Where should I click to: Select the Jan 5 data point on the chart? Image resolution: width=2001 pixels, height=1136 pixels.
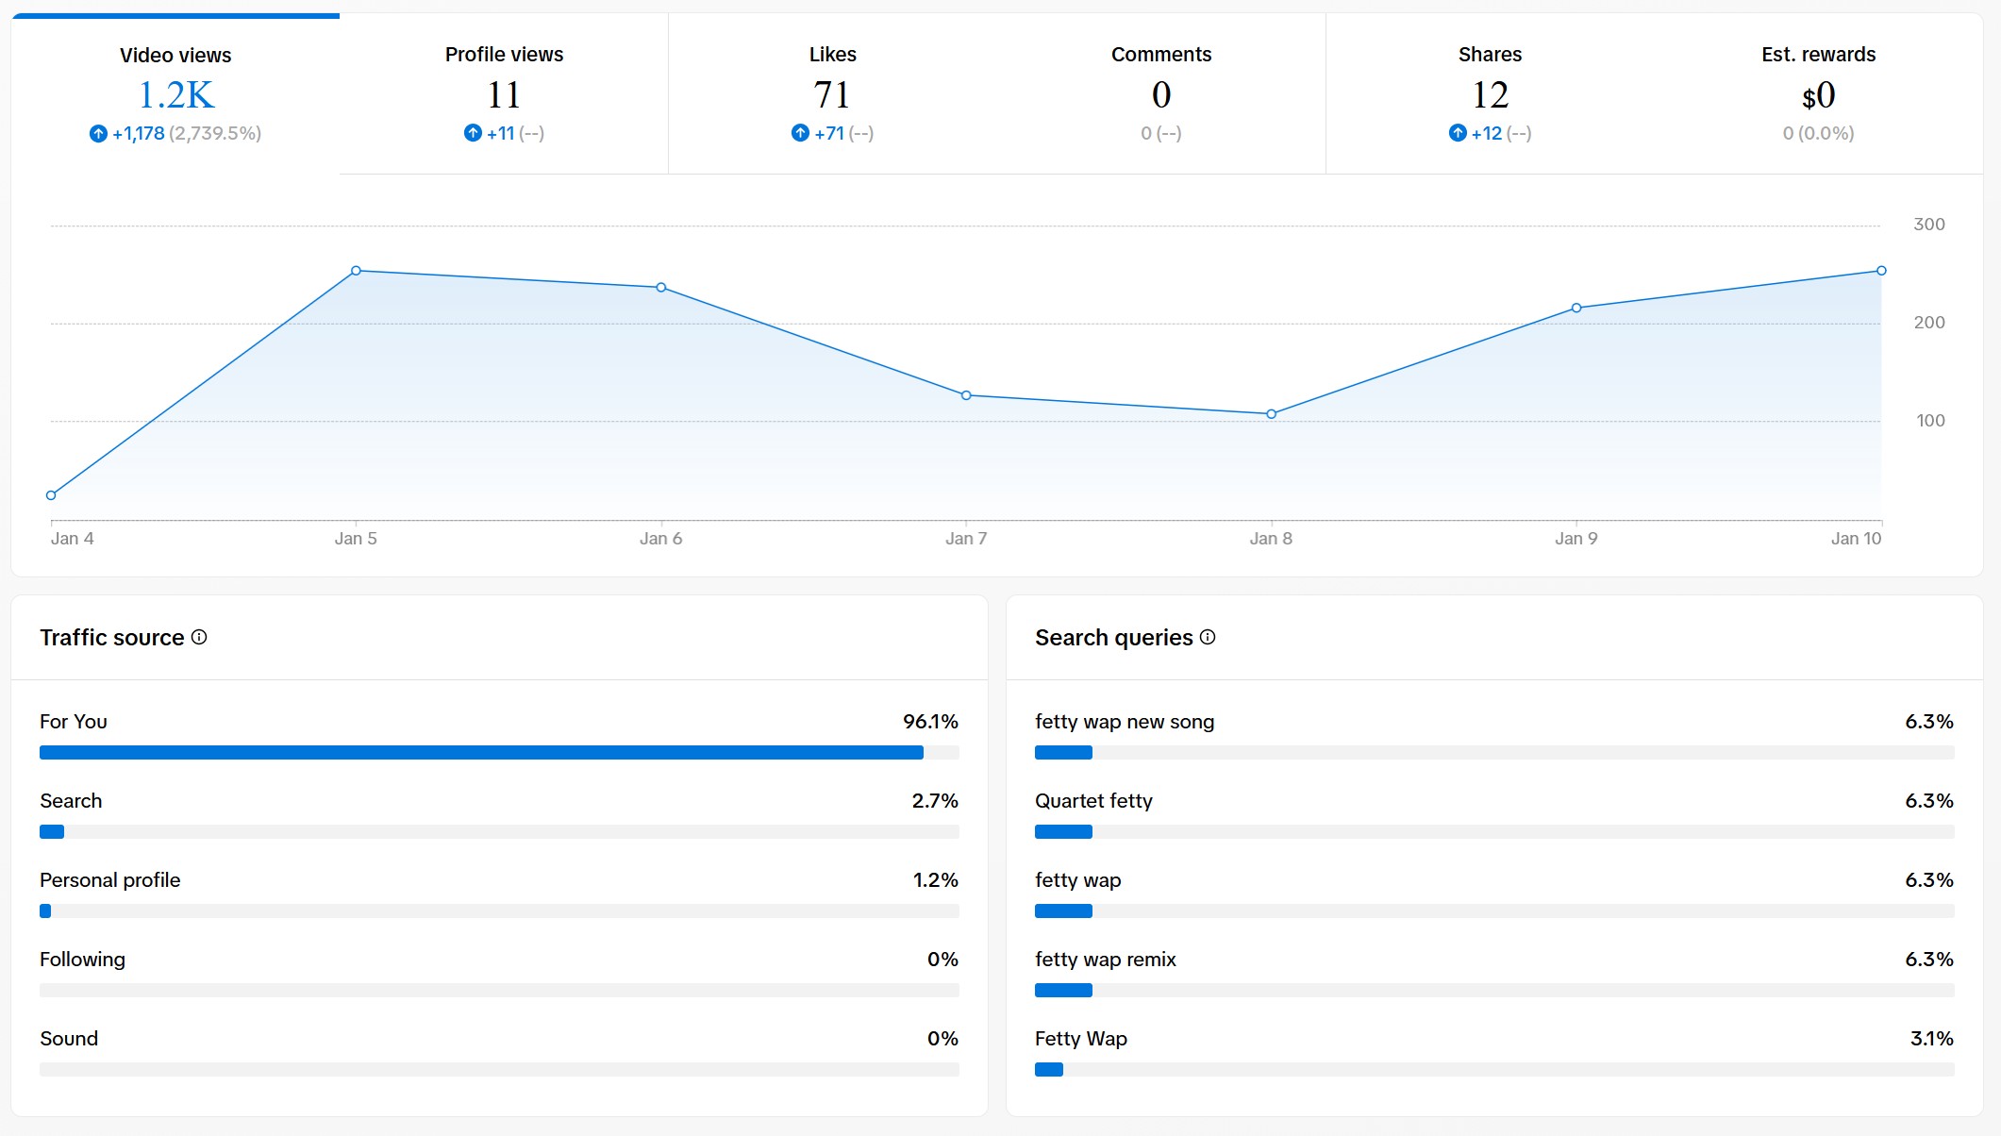[x=356, y=270]
